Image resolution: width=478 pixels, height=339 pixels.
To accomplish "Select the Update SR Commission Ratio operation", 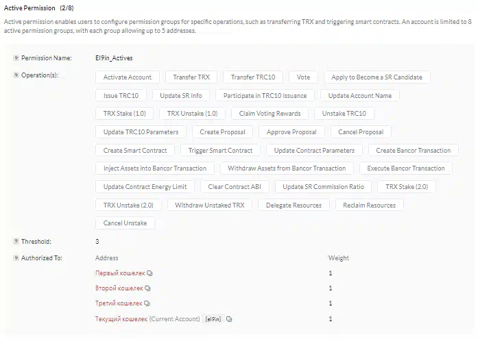I will [323, 187].
